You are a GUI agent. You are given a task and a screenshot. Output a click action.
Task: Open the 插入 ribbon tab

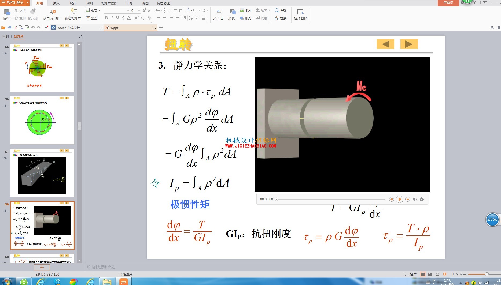pyautogui.click(x=56, y=3)
